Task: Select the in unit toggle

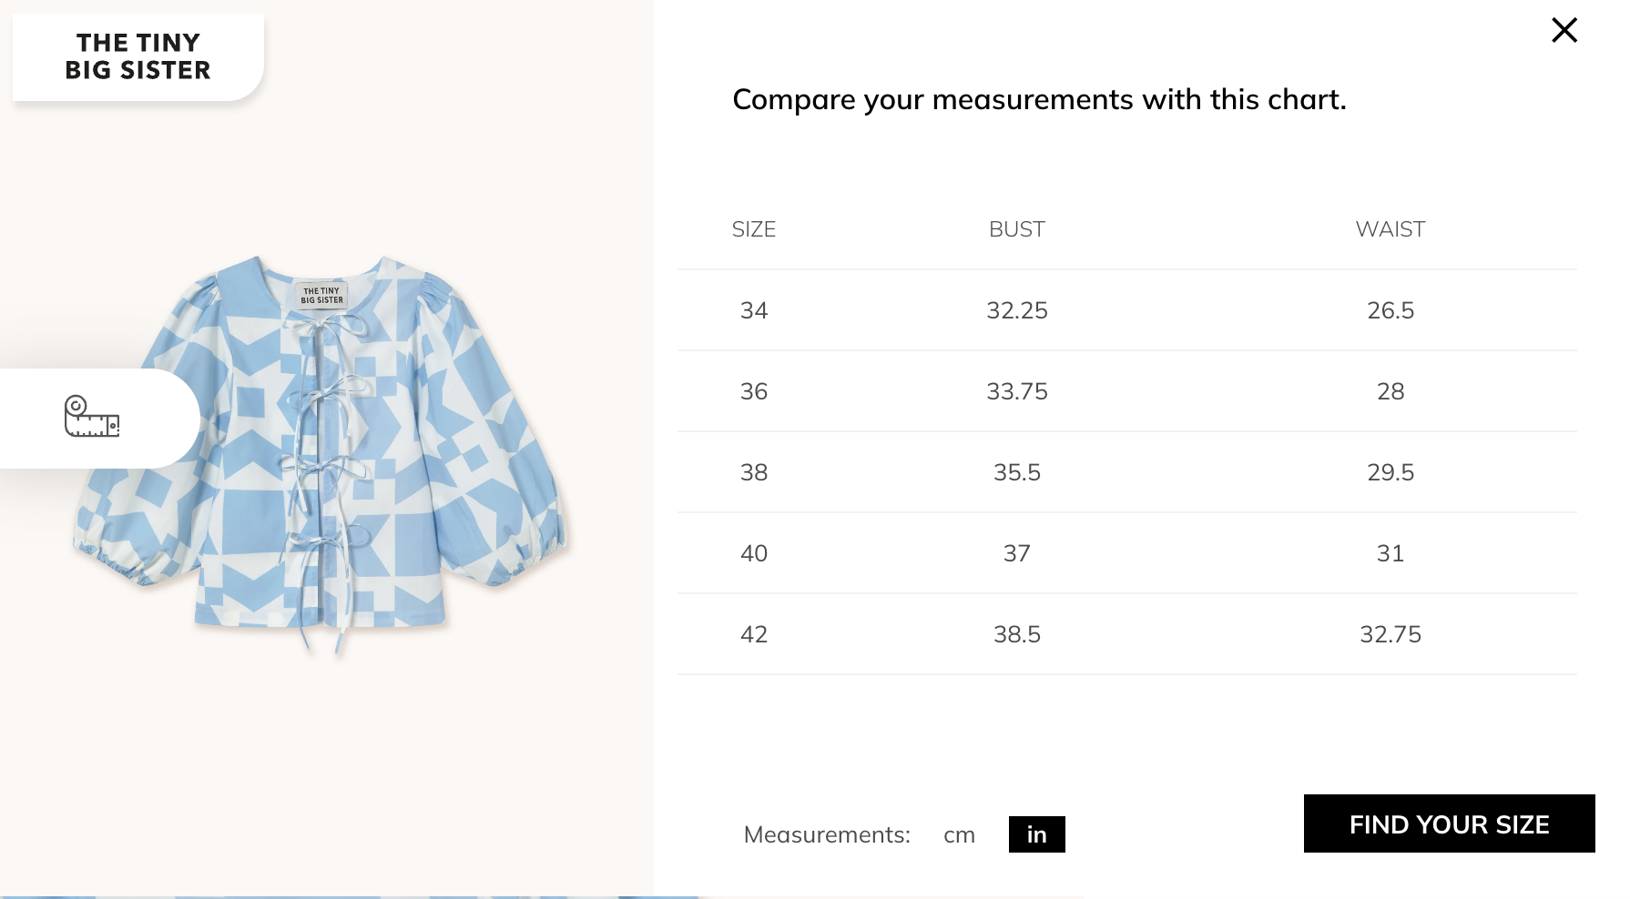Action: (1036, 834)
